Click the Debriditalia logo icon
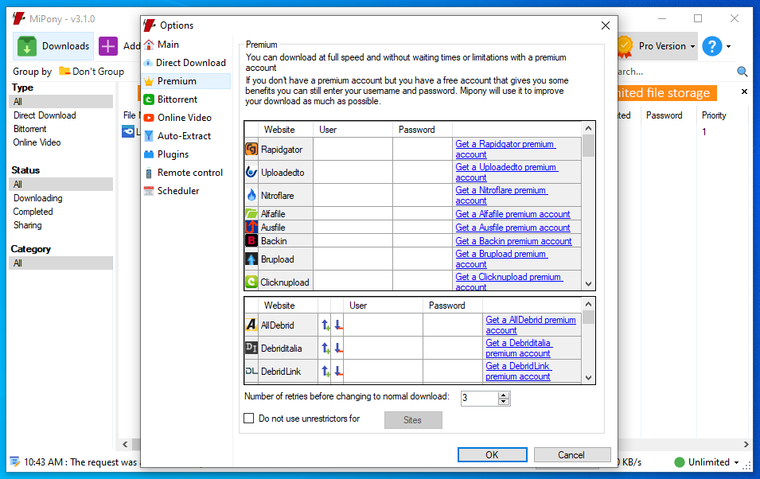The image size is (760, 479). 251,348
